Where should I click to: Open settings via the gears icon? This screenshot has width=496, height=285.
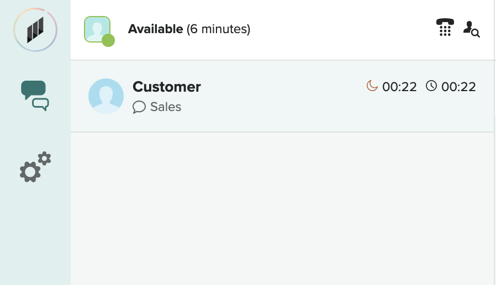[x=35, y=167]
